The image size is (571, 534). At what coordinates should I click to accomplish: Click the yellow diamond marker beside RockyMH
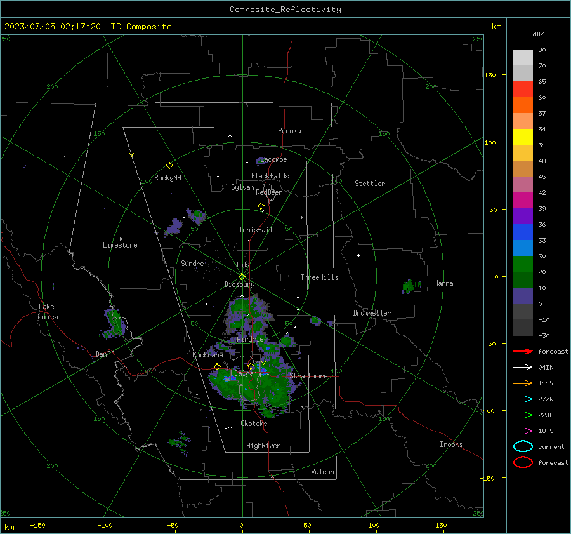(169, 166)
